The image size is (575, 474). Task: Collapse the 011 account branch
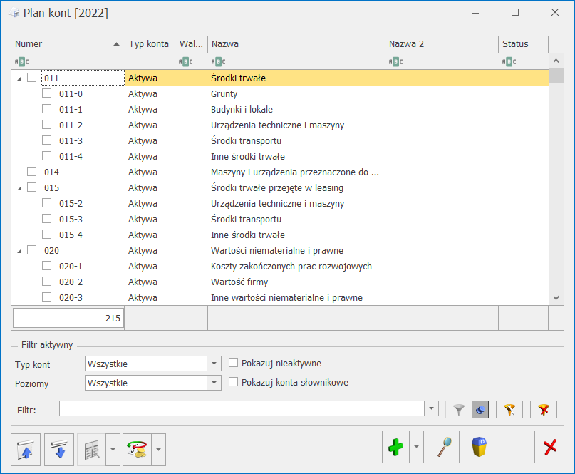[19, 78]
